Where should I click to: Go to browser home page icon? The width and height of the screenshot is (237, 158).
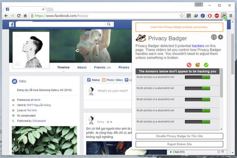pyautogui.click(x=25, y=16)
